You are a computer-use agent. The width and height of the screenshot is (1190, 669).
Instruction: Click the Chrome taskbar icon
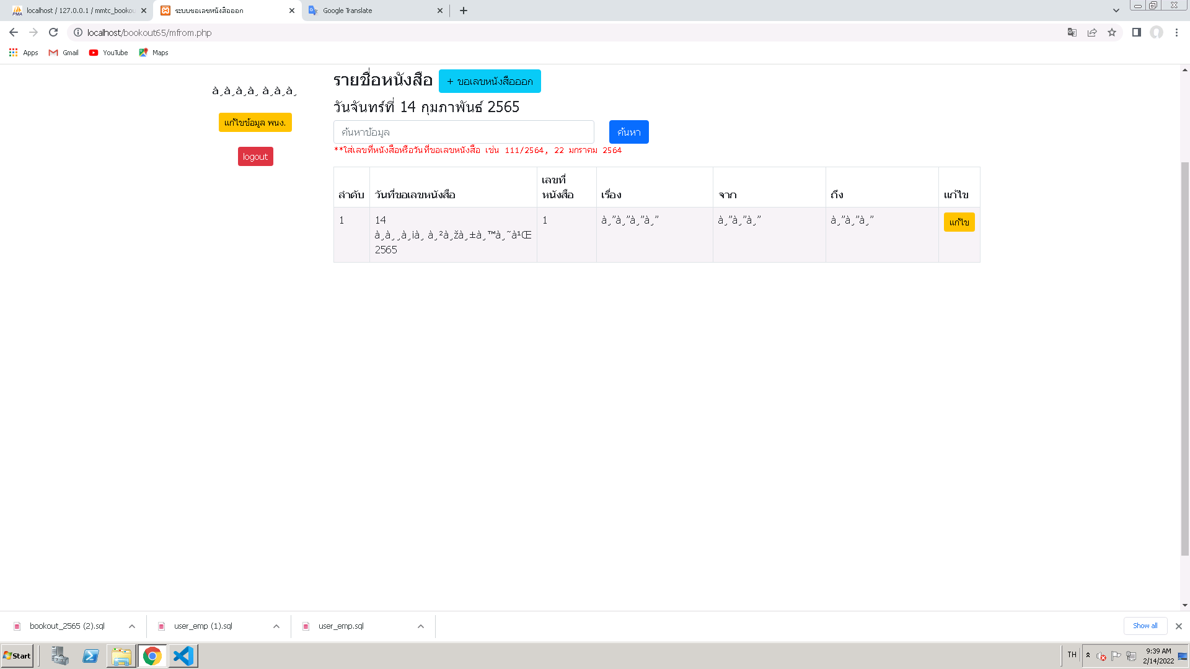click(x=151, y=656)
